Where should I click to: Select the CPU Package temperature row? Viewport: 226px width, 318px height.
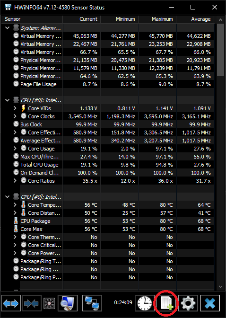(x=107, y=221)
